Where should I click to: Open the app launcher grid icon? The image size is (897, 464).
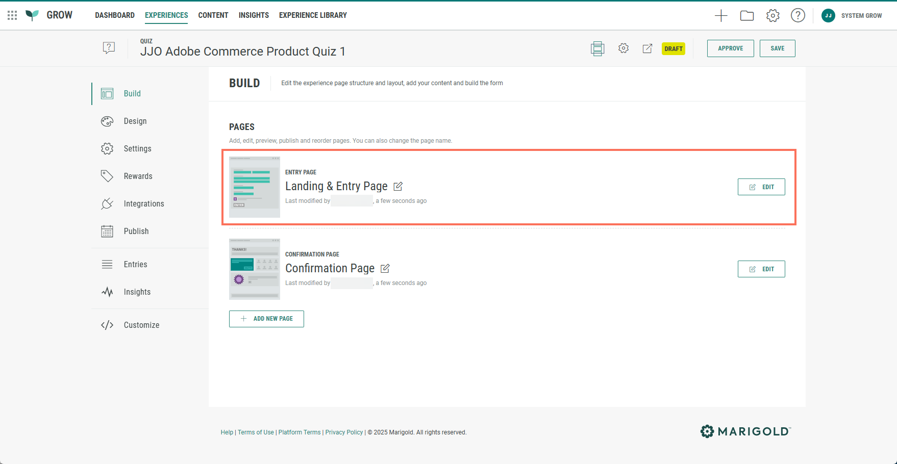click(12, 15)
